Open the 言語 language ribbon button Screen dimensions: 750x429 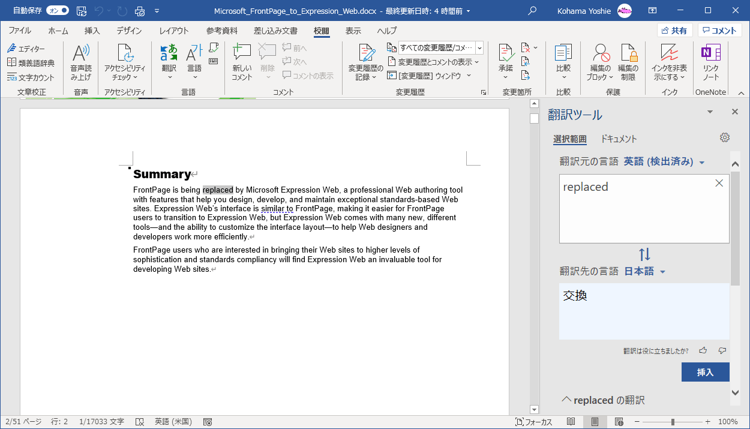click(194, 62)
